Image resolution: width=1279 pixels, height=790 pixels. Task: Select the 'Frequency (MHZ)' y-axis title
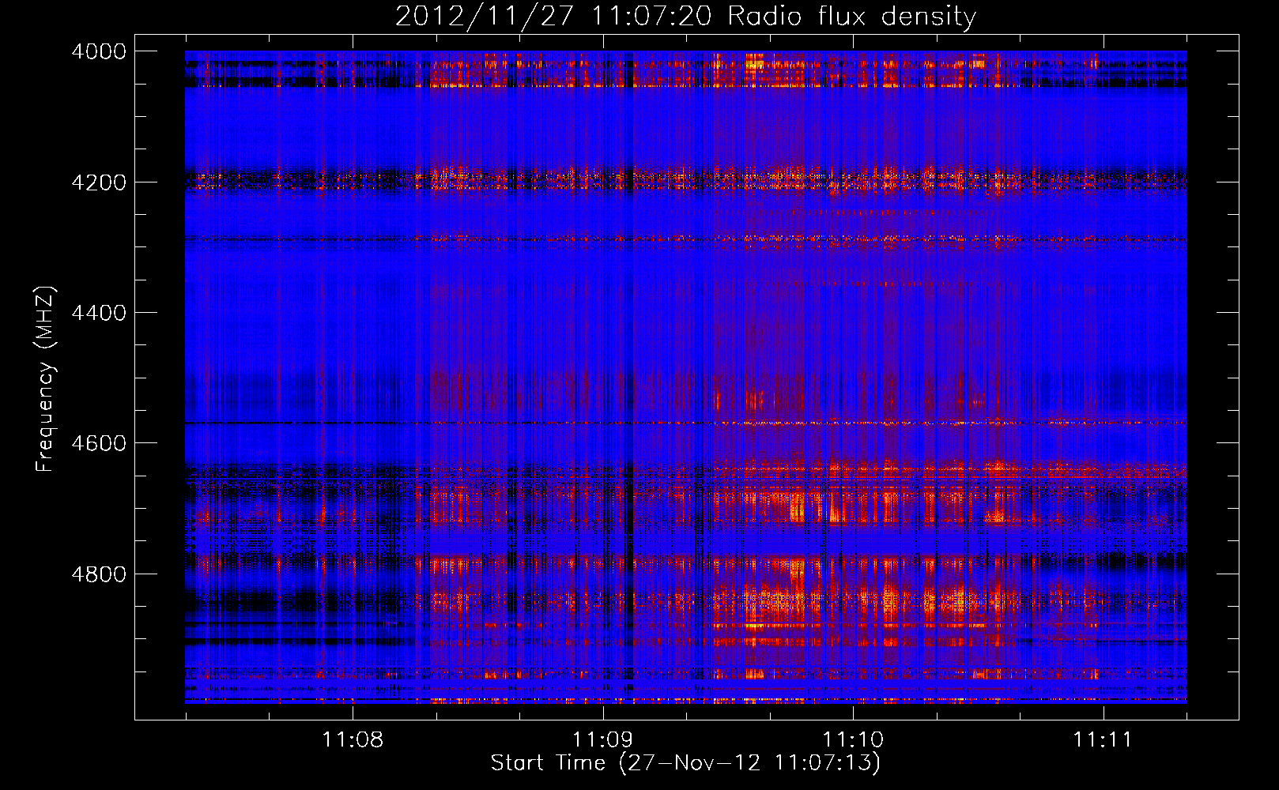tap(46, 378)
